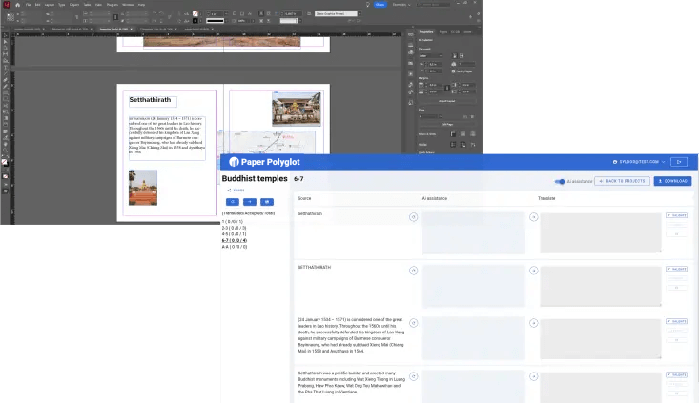Open the user account email dropdown
The width and height of the screenshot is (699, 403).
tap(638, 162)
